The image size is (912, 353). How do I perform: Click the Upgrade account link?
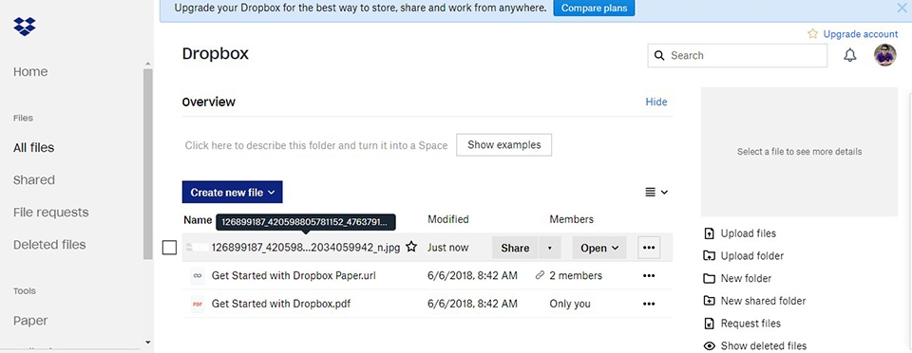pyautogui.click(x=861, y=33)
